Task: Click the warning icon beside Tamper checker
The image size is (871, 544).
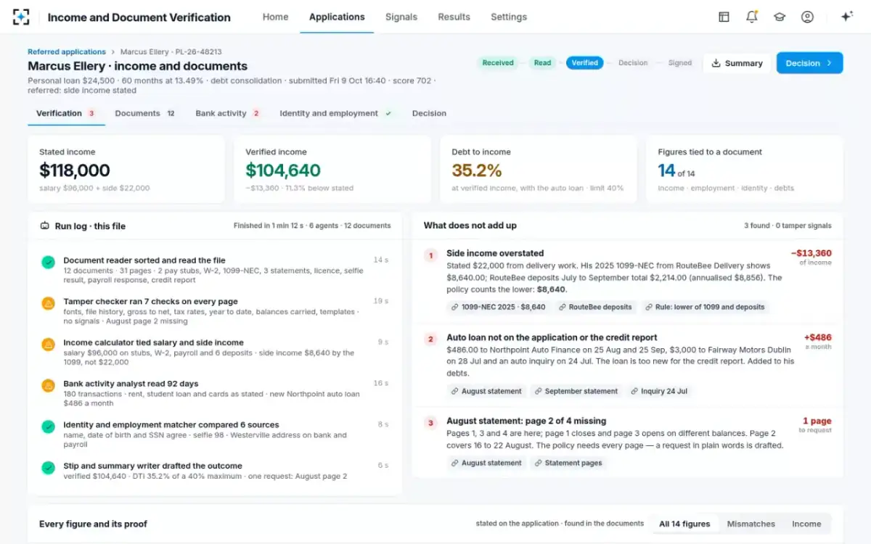Action: (48, 303)
